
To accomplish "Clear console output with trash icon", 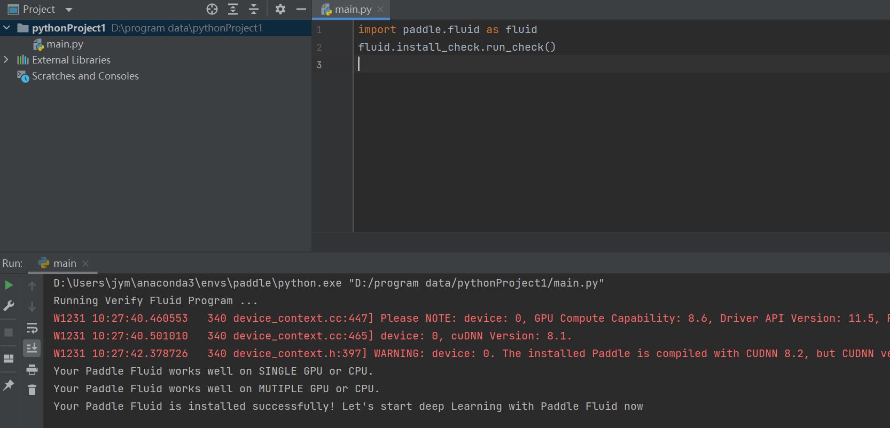I will pos(32,390).
